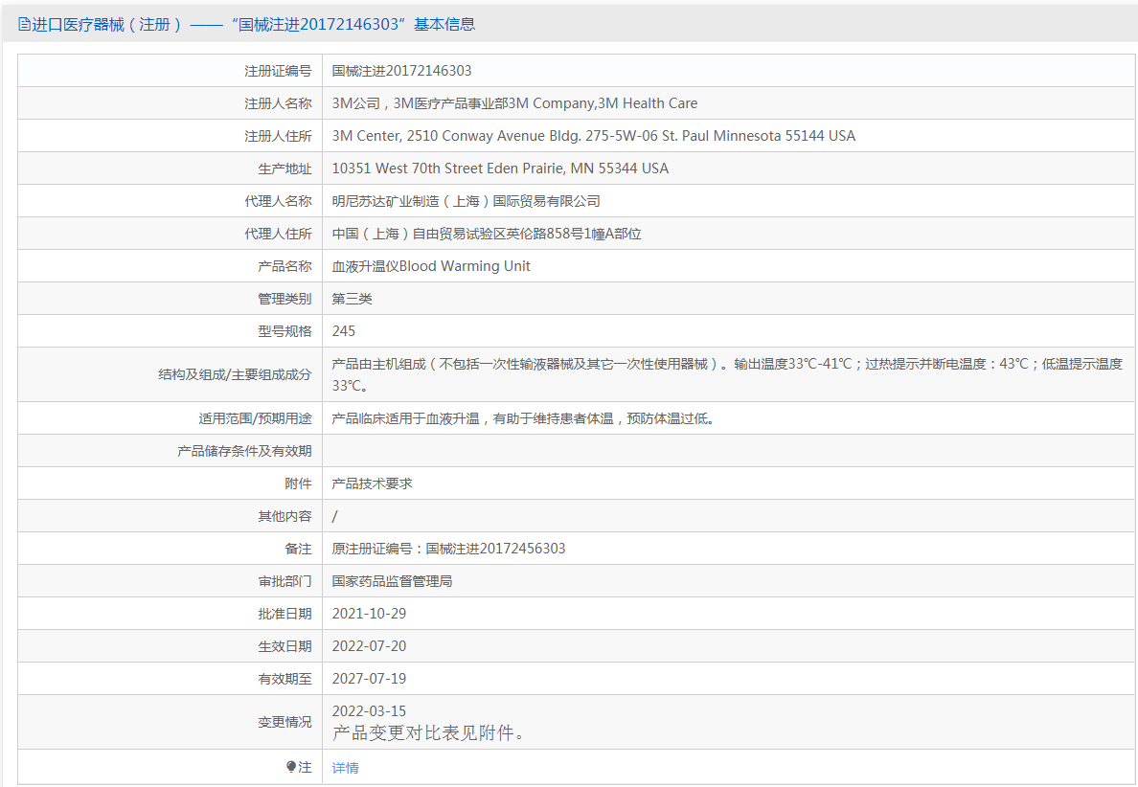The width and height of the screenshot is (1138, 787).
Task: Click the 生产地址 Eden Prairie address
Action: (x=500, y=169)
